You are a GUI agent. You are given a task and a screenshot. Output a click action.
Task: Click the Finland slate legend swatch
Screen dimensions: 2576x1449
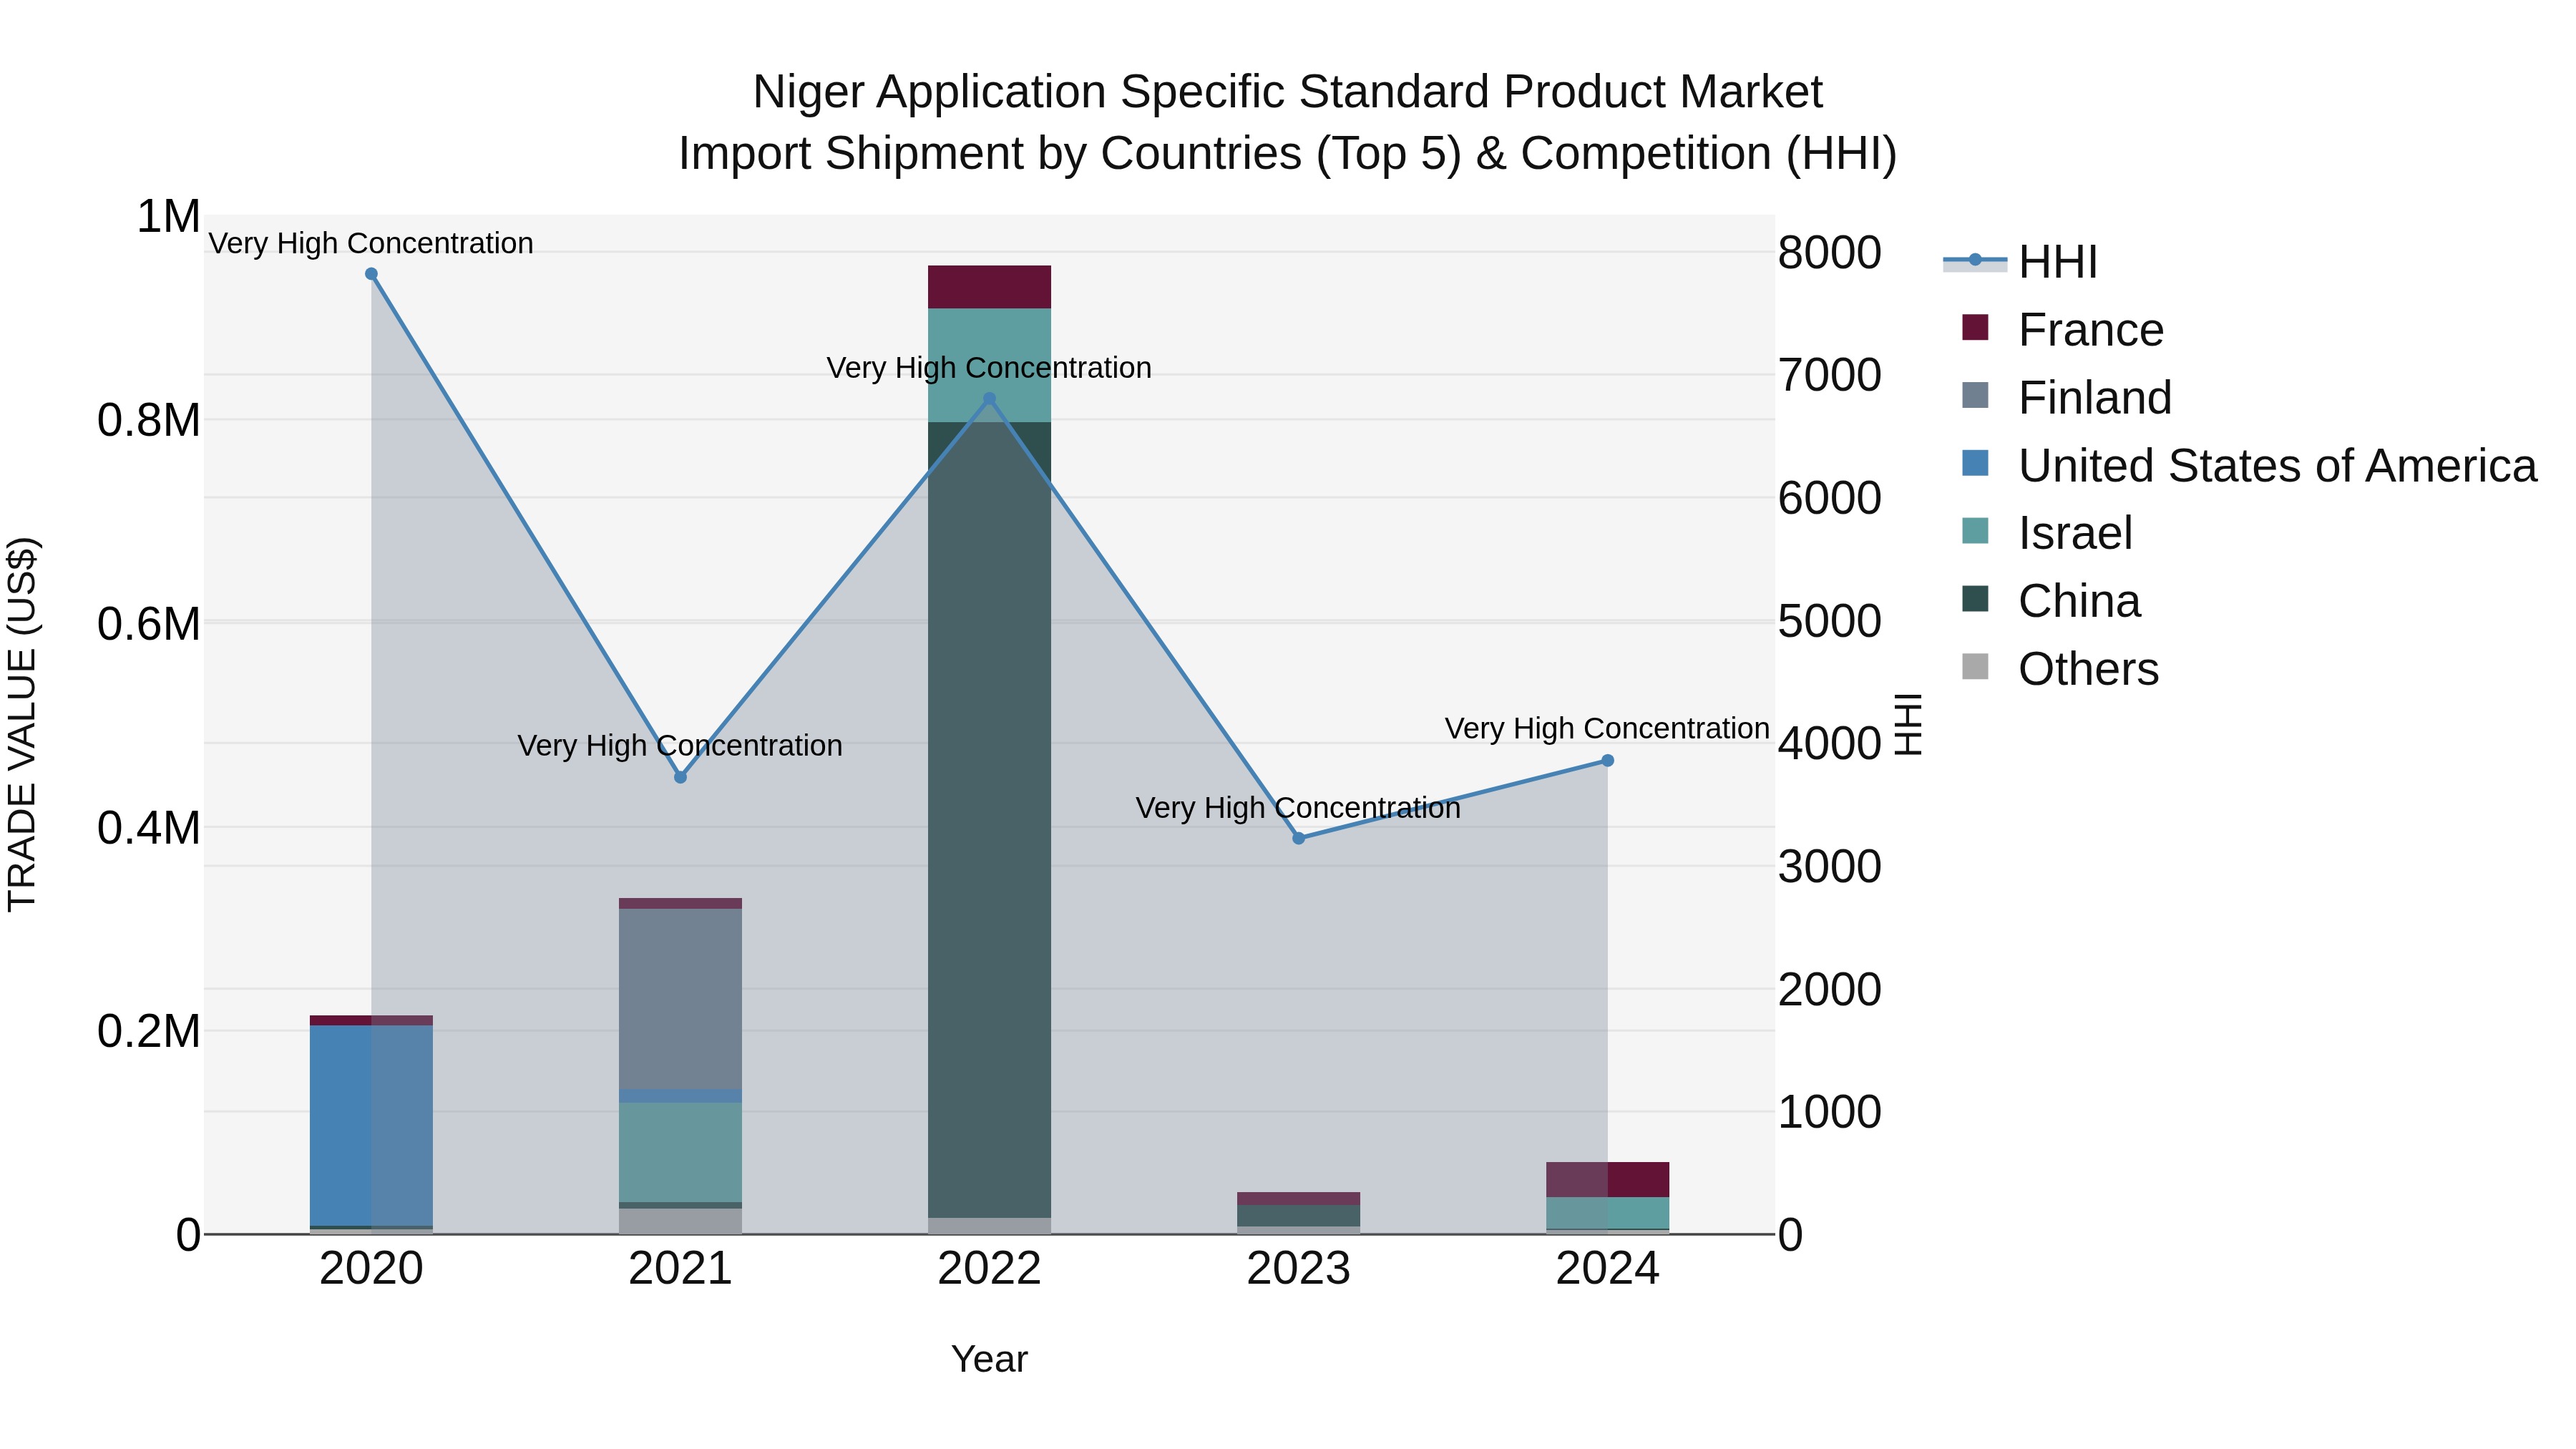point(1975,395)
